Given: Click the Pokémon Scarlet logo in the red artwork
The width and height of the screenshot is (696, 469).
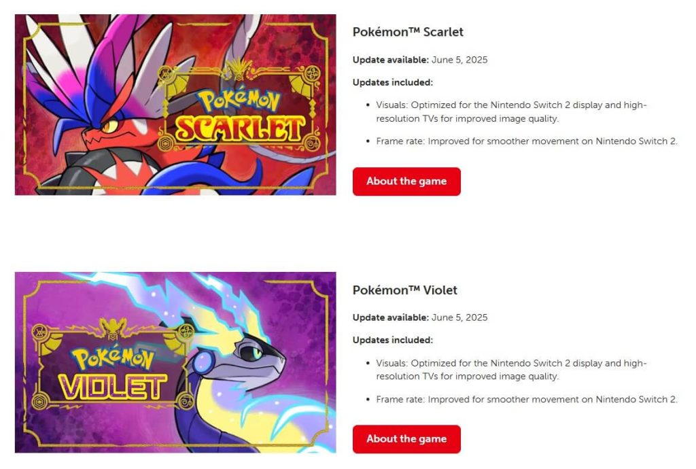Looking at the screenshot, I should tap(238, 117).
